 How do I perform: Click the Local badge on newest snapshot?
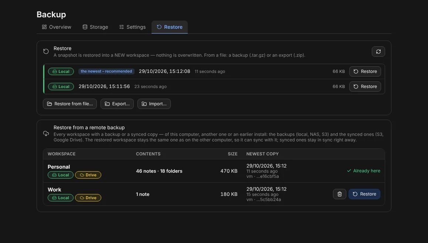(61, 71)
